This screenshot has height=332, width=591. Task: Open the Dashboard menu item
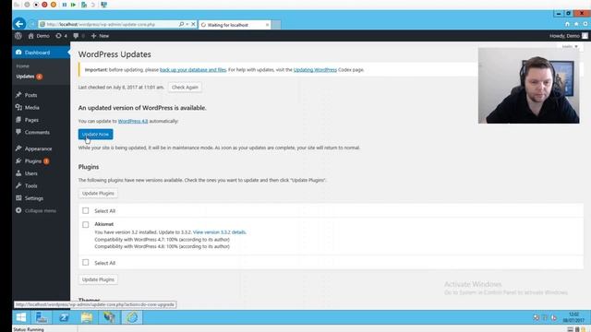tap(41, 53)
